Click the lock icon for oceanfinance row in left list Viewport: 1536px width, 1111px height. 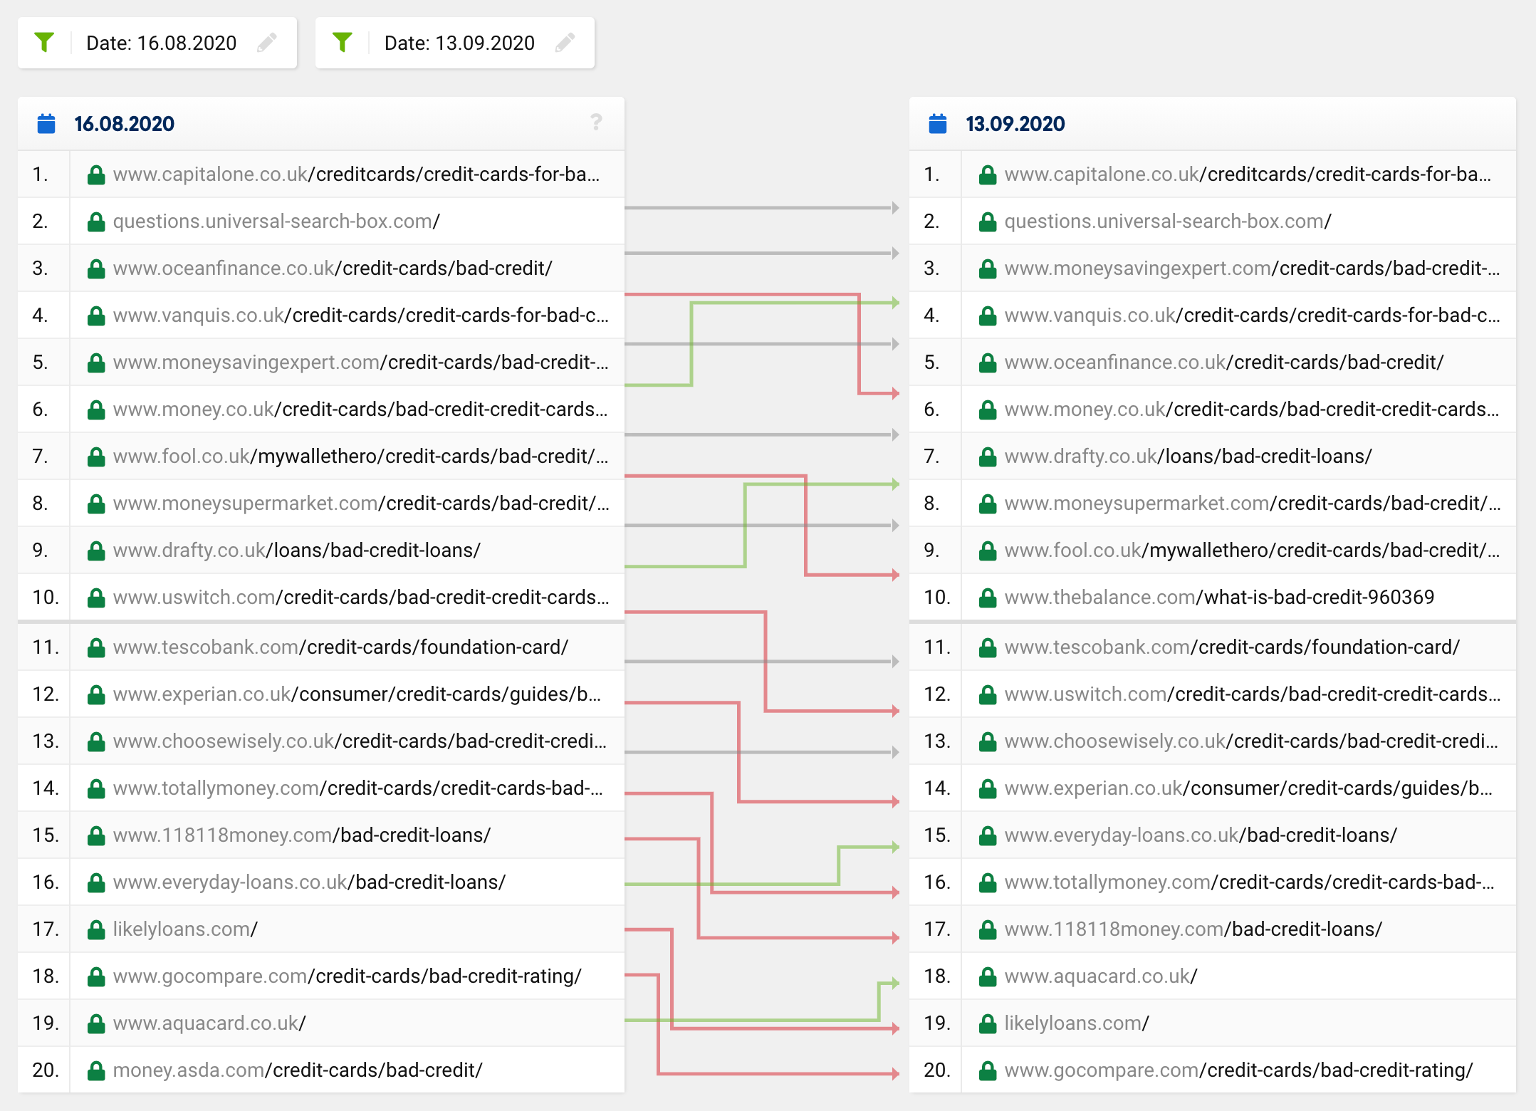point(96,268)
